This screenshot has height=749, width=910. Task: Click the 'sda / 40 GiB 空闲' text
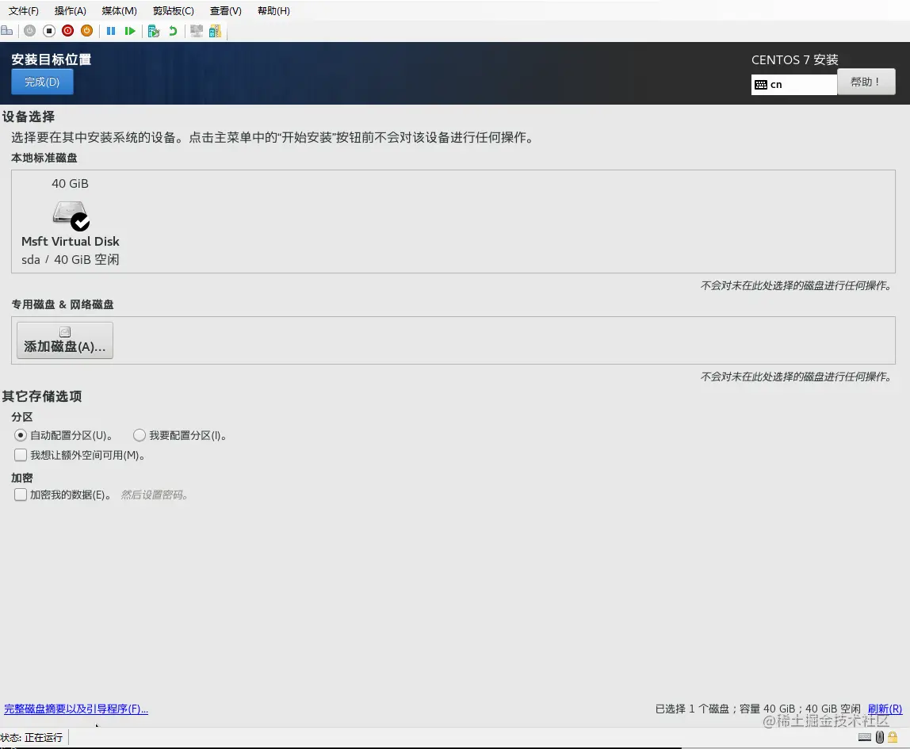pyautogui.click(x=71, y=259)
